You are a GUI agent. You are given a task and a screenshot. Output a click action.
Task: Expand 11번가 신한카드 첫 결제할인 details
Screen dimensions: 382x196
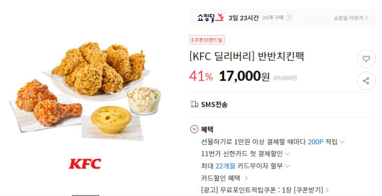[287, 154]
